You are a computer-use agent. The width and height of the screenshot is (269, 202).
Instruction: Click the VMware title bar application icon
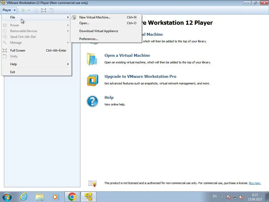(x=3, y=3)
